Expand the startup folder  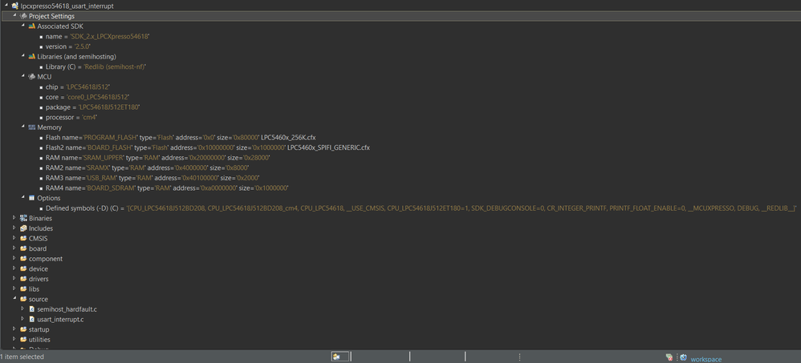(x=14, y=329)
